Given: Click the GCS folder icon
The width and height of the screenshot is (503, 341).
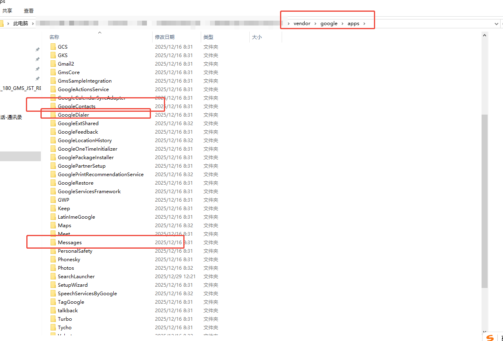Looking at the screenshot, I should click(x=53, y=47).
